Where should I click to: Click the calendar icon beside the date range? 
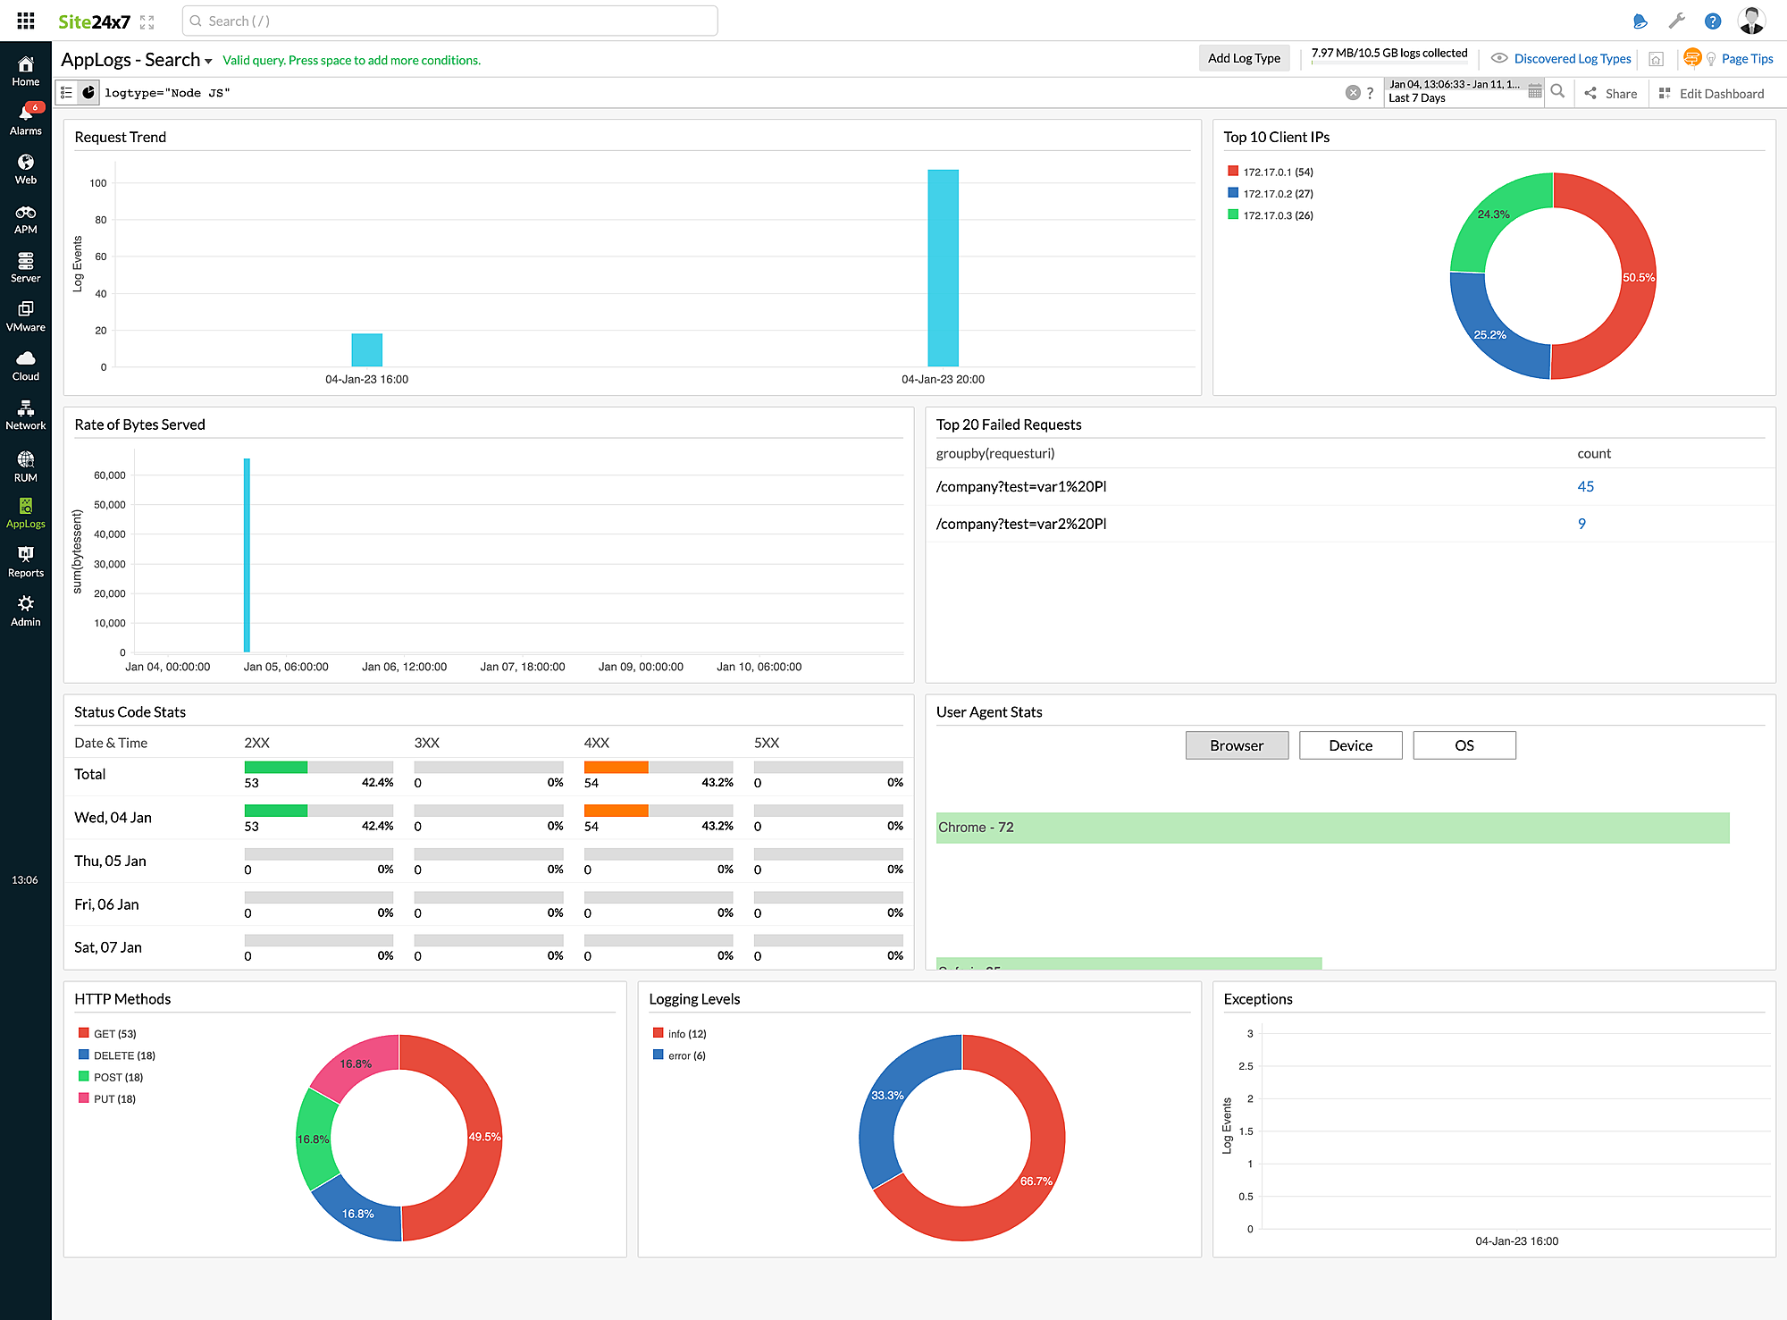point(1535,91)
